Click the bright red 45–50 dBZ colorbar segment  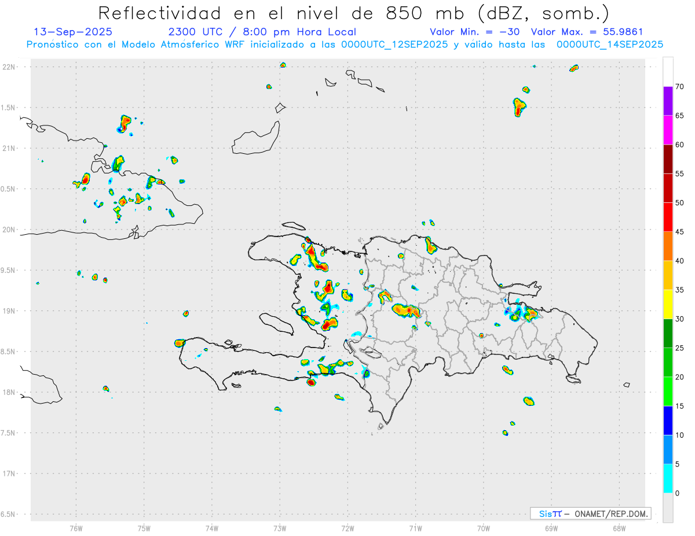pyautogui.click(x=668, y=217)
